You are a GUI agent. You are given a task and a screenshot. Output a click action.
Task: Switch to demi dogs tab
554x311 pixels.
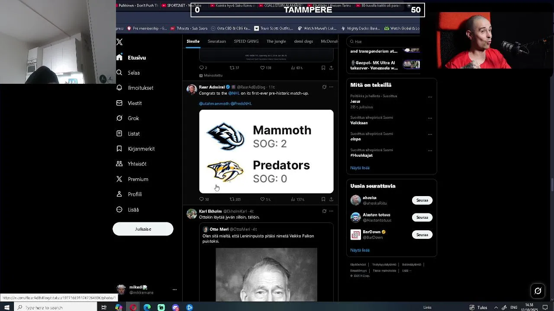[x=303, y=41]
